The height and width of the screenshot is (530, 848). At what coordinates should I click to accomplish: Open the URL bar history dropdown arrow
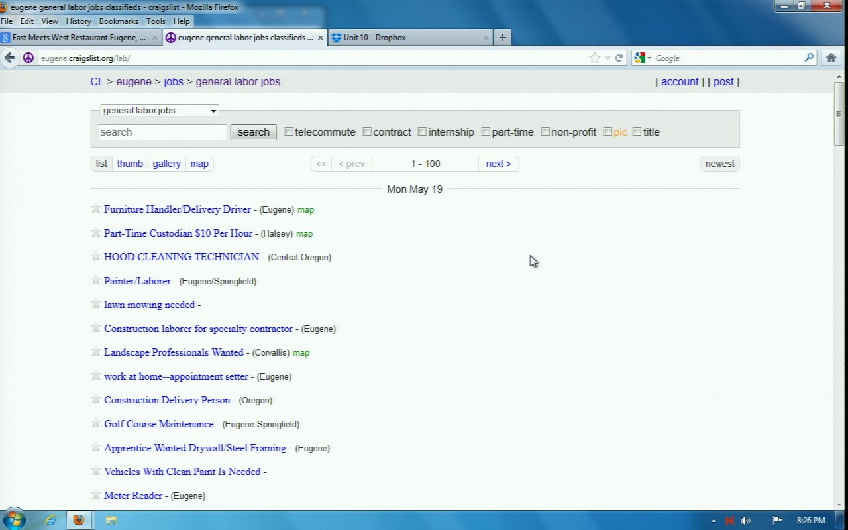[608, 58]
